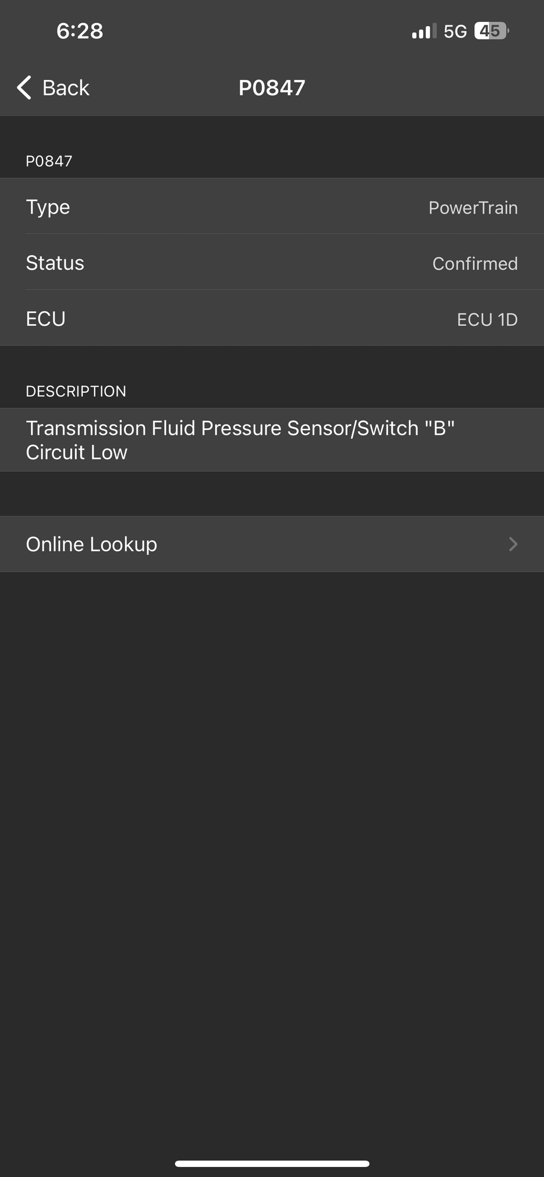Tap the 5G network indicator
544x1177 pixels.
[455, 31]
